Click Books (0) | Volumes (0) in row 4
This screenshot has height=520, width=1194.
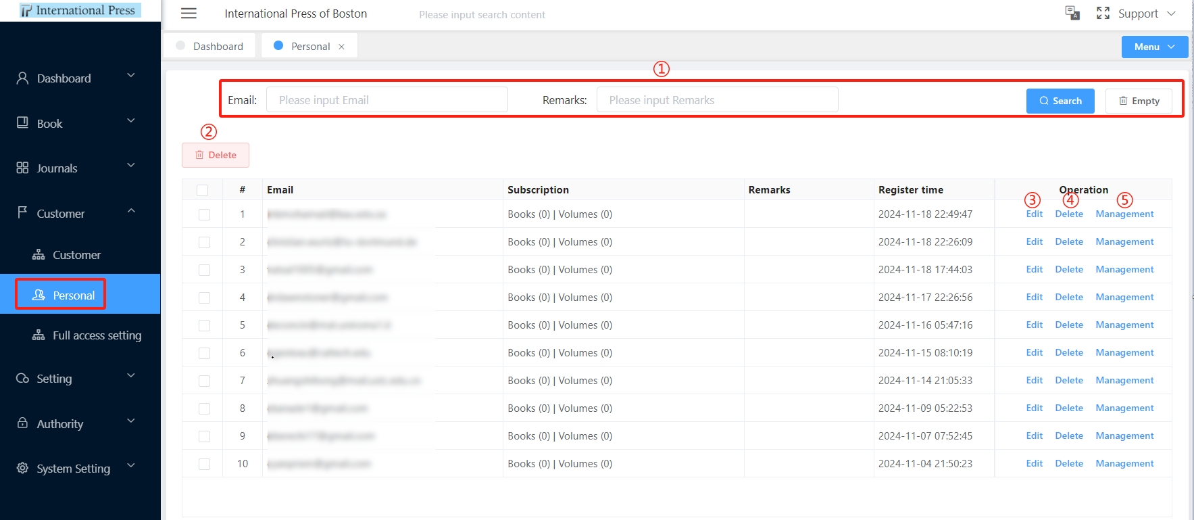click(x=559, y=298)
